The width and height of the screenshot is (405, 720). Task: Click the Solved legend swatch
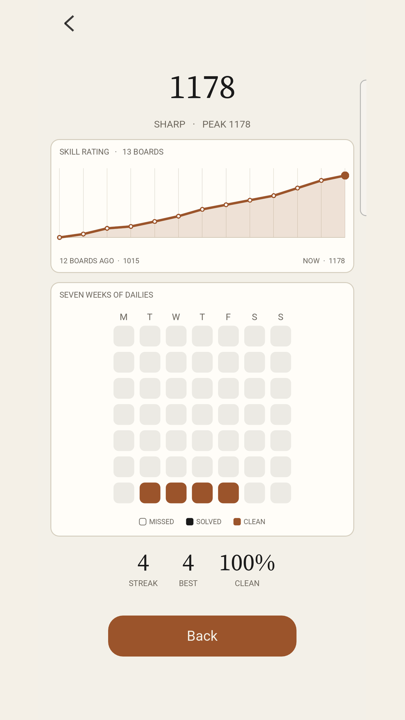tap(190, 522)
